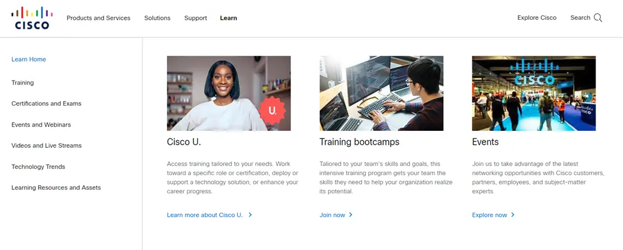Open Certifications and Exams section

point(46,103)
